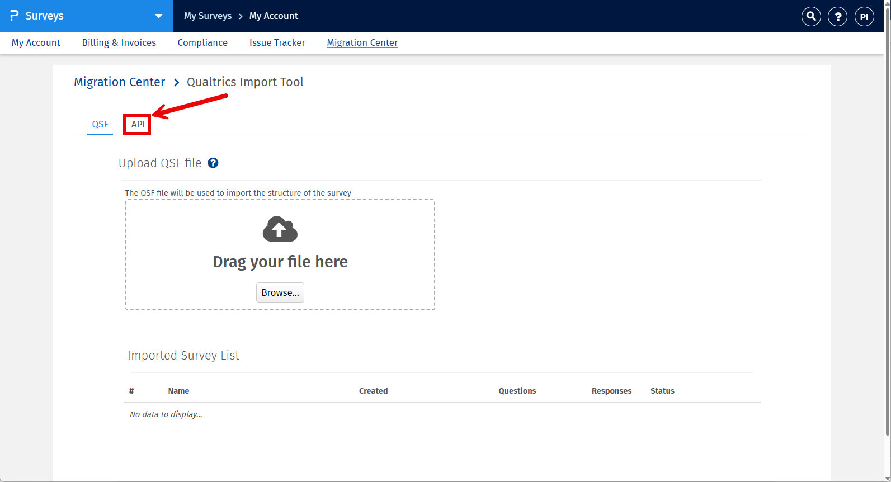Switch to the API tab
The width and height of the screenshot is (891, 482).
pos(138,124)
